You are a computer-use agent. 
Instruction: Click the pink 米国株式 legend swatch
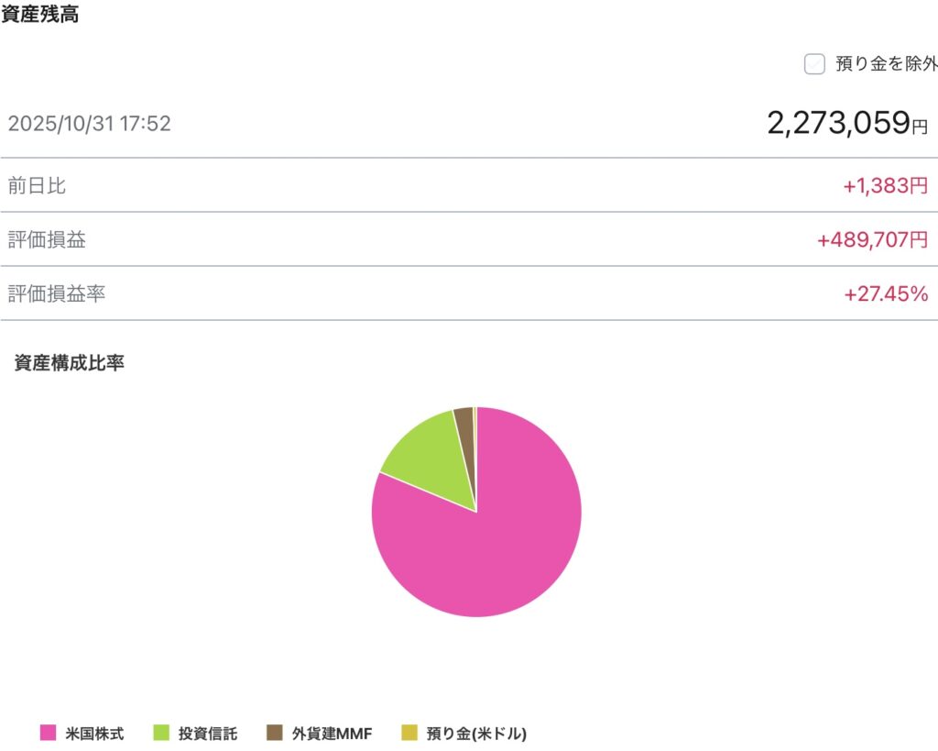(x=49, y=733)
